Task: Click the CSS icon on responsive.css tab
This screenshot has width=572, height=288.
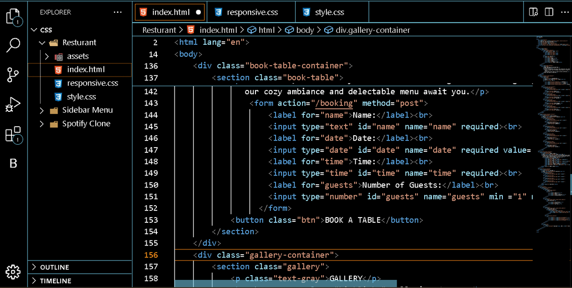Action: click(x=218, y=12)
